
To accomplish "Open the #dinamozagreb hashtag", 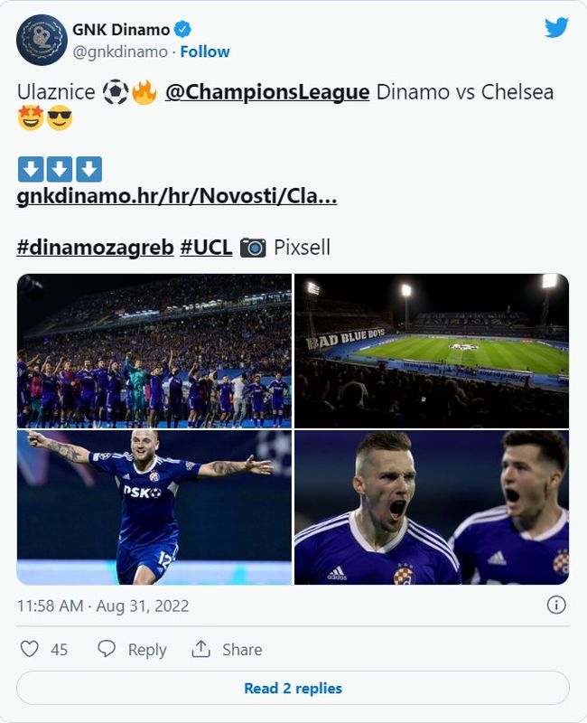I will tap(95, 247).
